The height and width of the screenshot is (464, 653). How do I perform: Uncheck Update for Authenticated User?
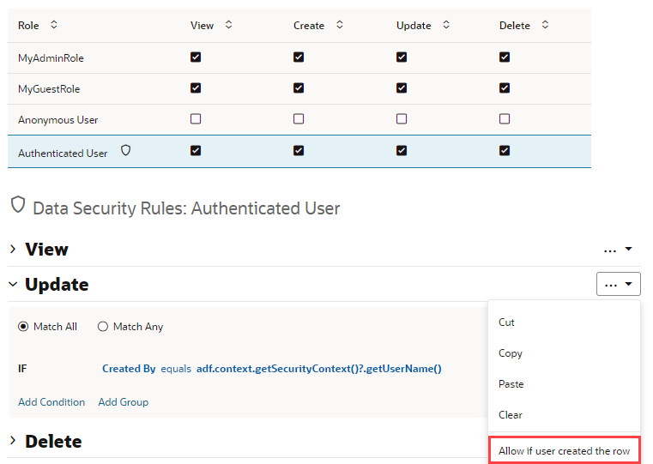402,150
